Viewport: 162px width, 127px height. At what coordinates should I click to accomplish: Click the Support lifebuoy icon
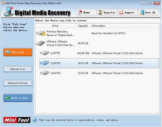tap(121, 13)
